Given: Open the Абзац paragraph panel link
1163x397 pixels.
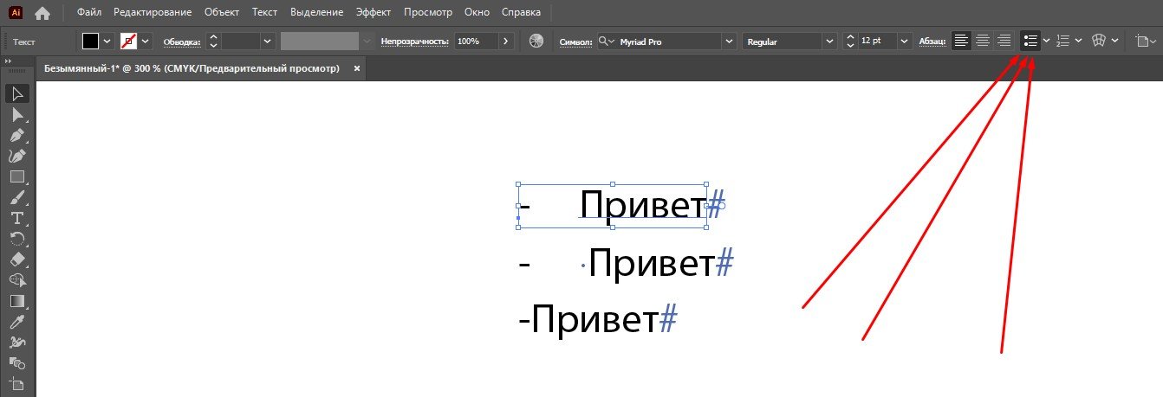Looking at the screenshot, I should 932,42.
